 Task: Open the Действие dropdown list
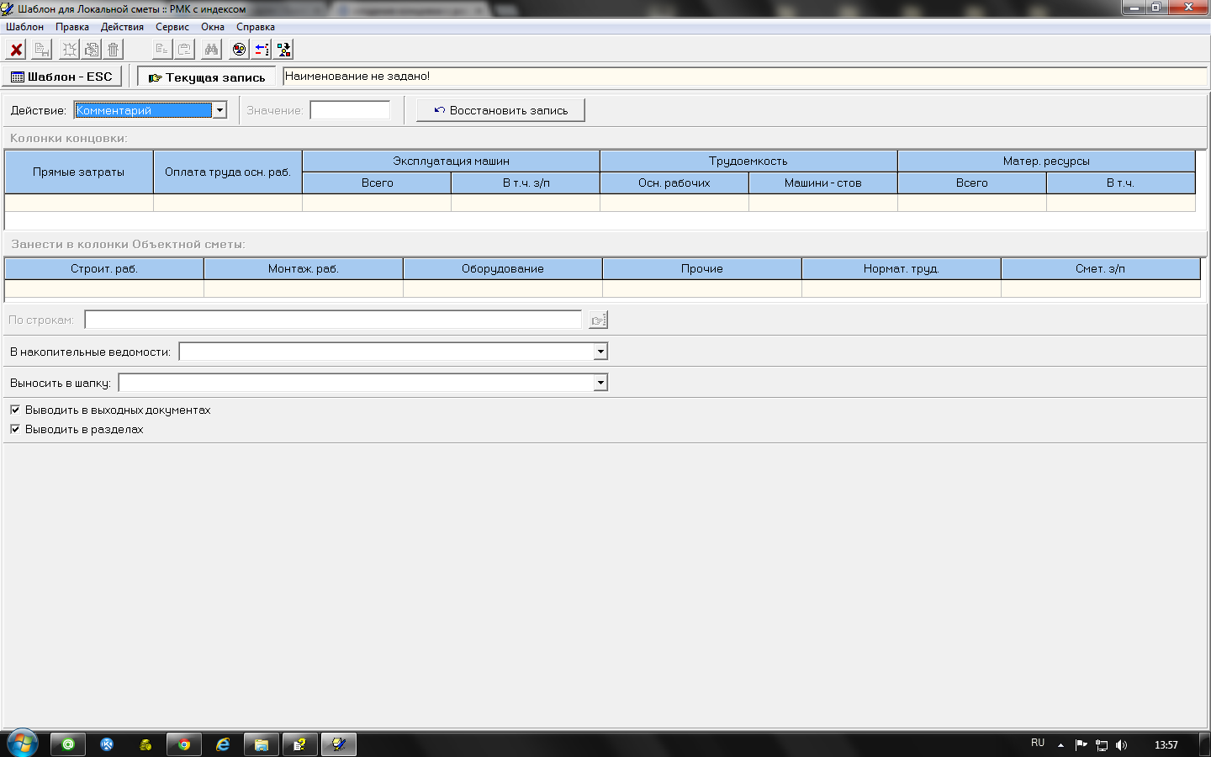219,110
